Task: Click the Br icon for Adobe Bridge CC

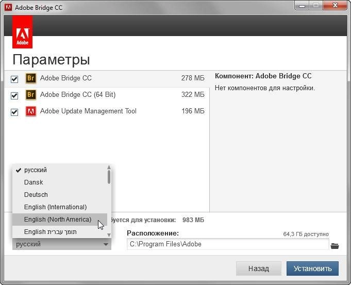Action: pyautogui.click(x=31, y=78)
